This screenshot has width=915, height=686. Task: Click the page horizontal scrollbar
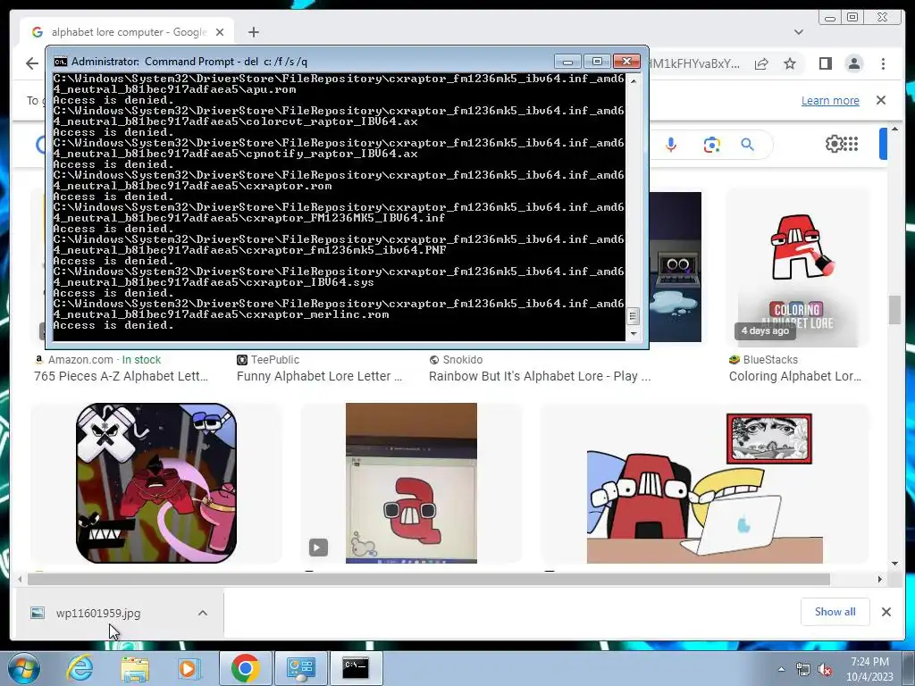(429, 579)
